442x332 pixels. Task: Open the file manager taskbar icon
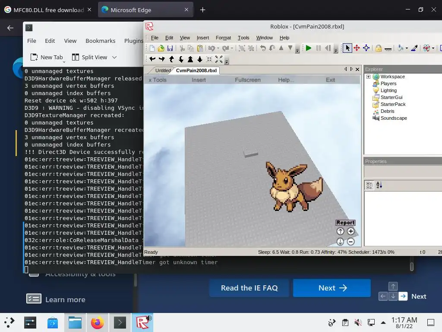click(x=75, y=322)
